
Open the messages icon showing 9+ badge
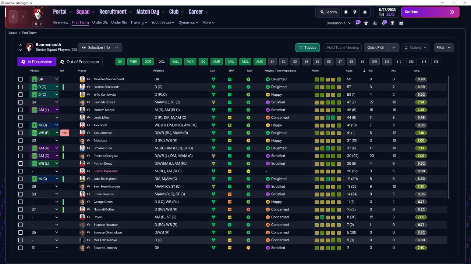(x=358, y=23)
